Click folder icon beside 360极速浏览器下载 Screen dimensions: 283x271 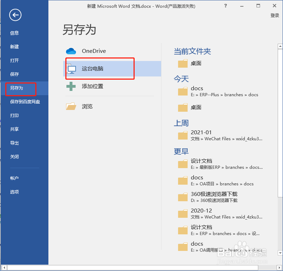tap(183, 197)
